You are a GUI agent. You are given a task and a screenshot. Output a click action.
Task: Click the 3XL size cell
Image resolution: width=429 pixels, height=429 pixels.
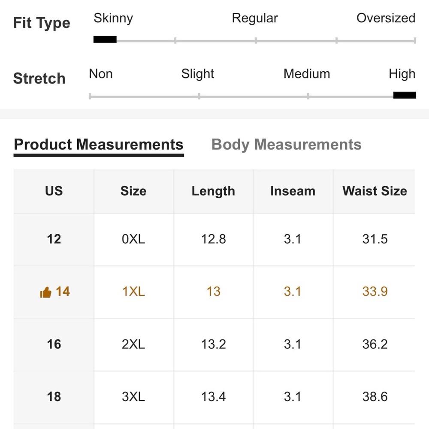pos(133,396)
